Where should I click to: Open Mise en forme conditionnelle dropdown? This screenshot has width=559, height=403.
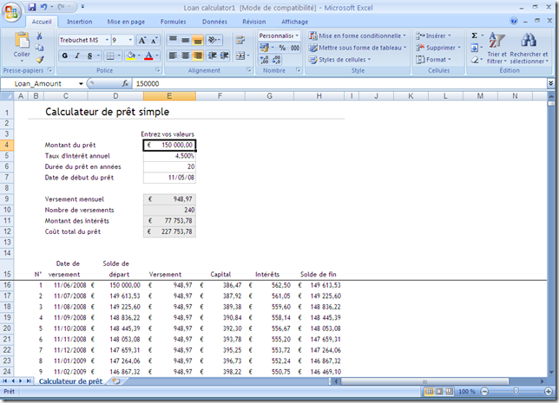[359, 36]
